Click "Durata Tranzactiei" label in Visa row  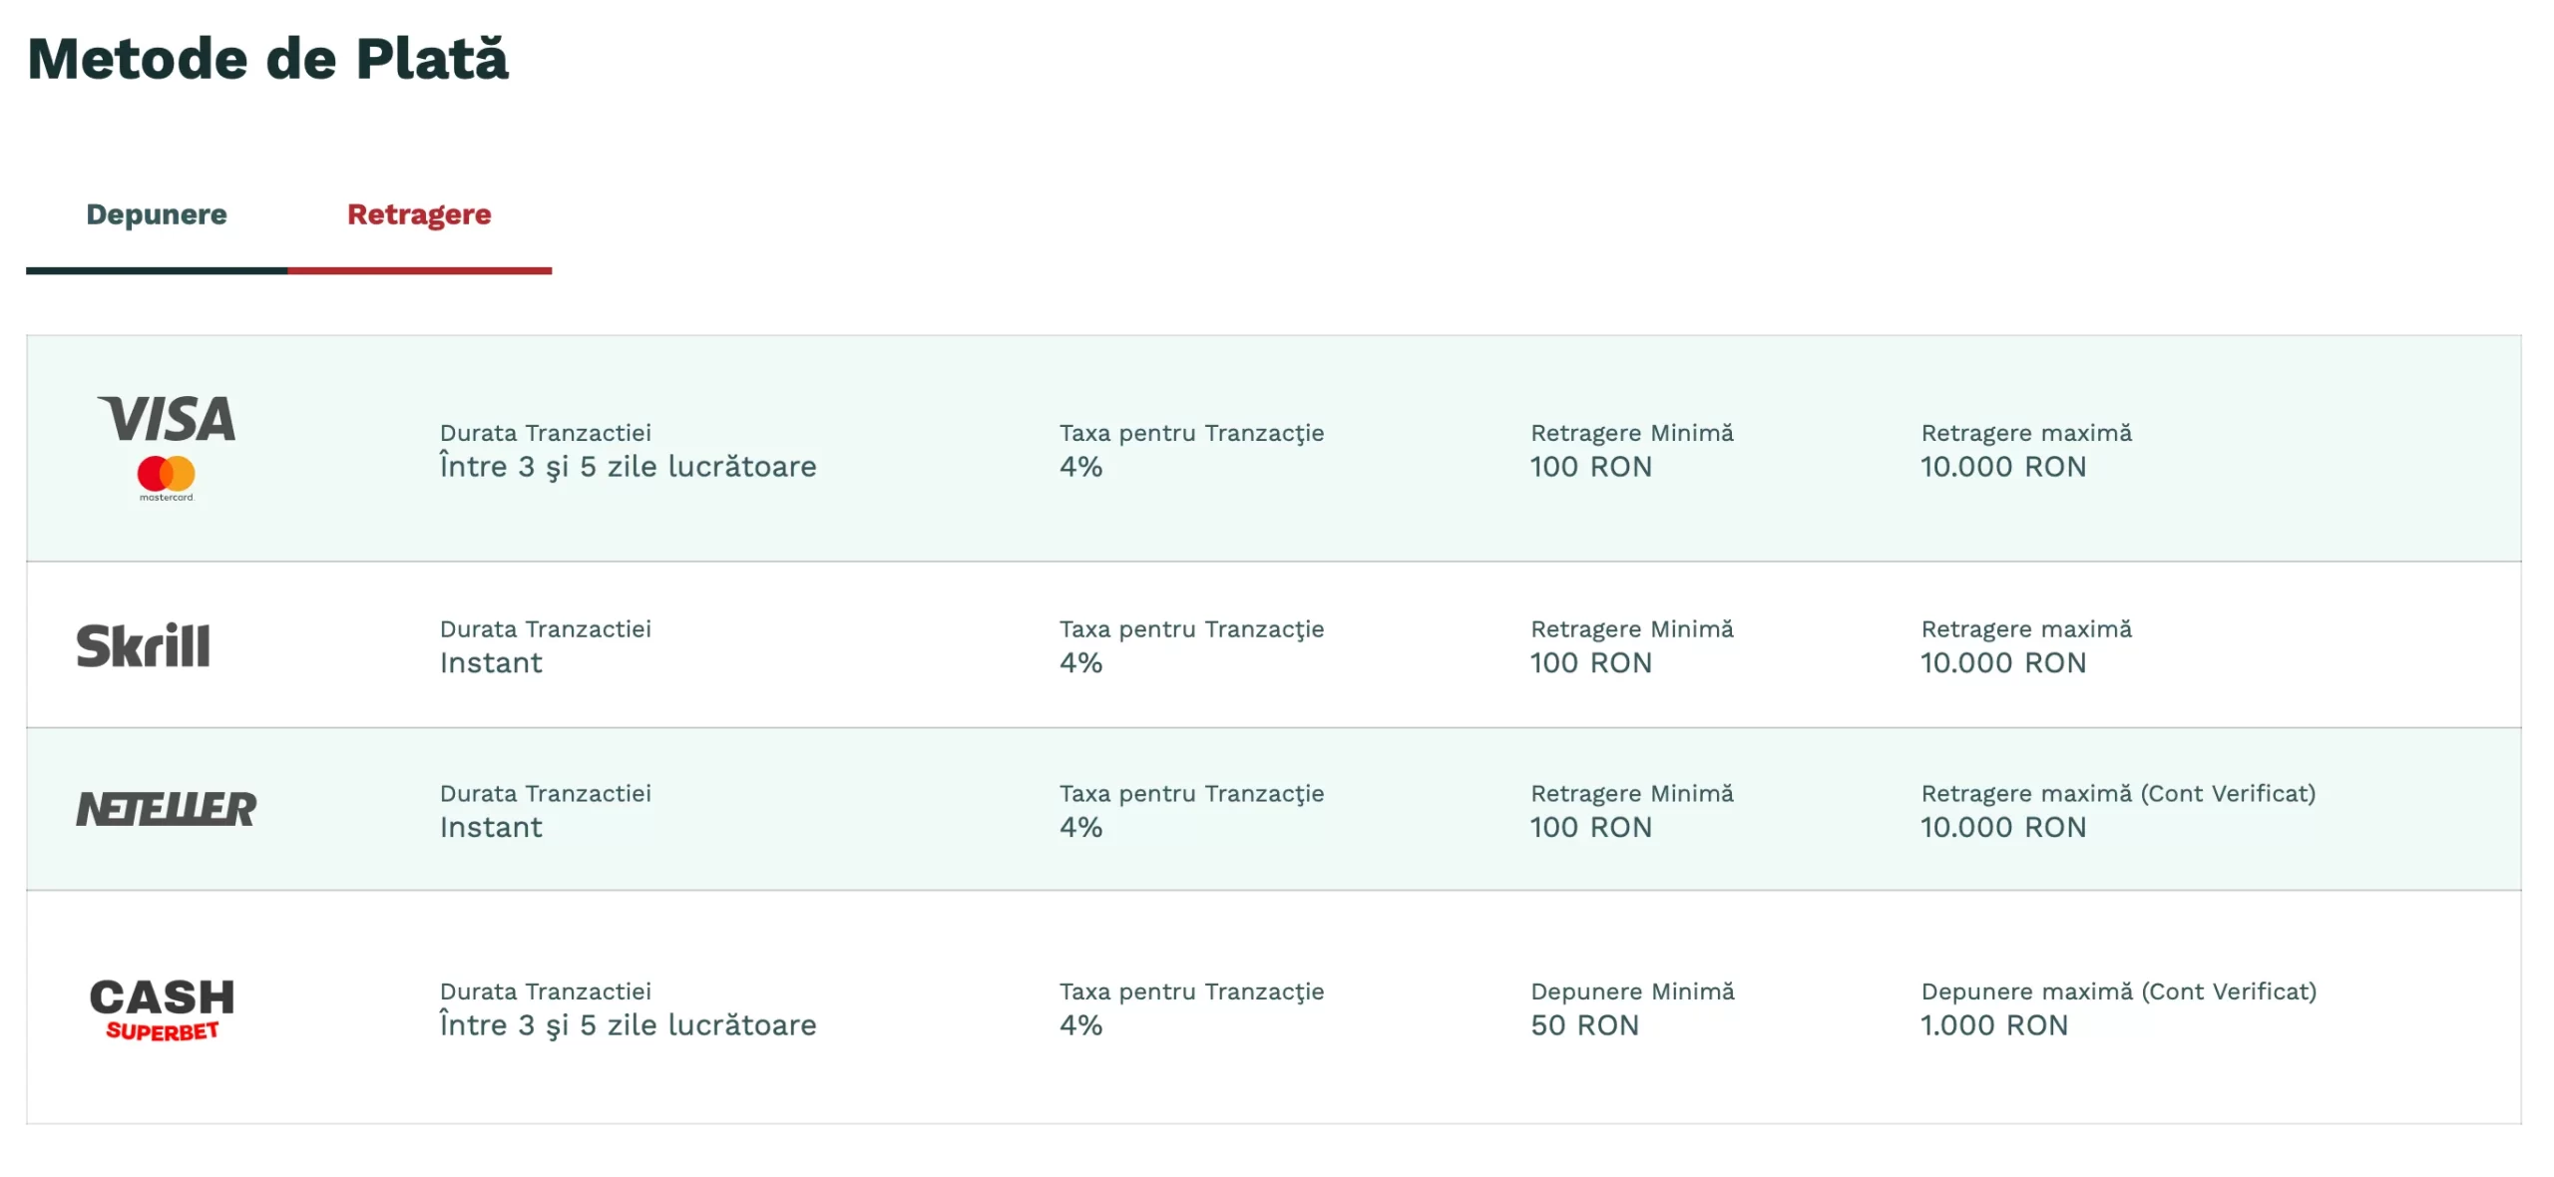pos(545,433)
